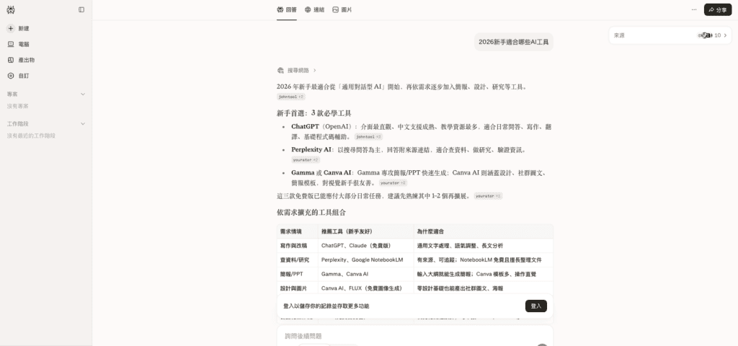
Task: Open the johntool citation under the intro sentence
Action: tap(291, 97)
